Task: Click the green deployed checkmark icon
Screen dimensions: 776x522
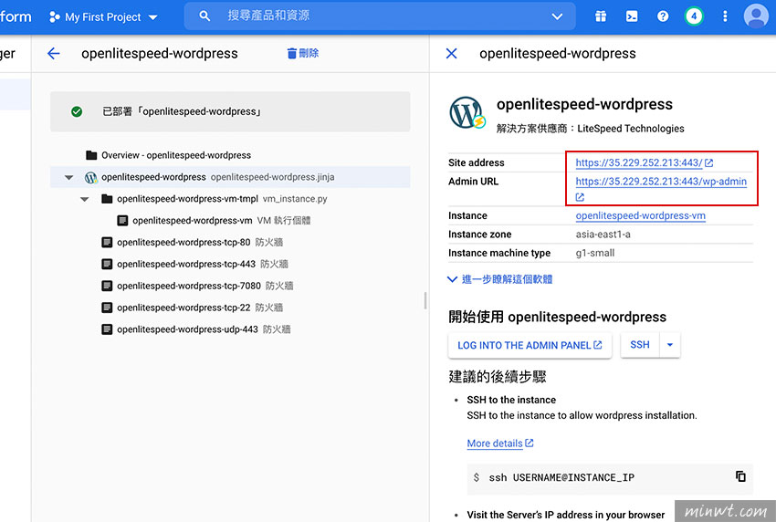Action: 77,112
